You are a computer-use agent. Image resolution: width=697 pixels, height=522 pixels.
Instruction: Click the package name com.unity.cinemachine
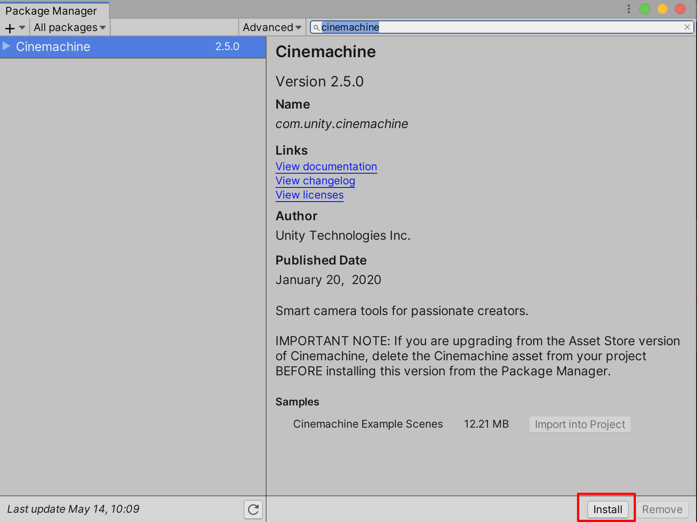point(342,124)
